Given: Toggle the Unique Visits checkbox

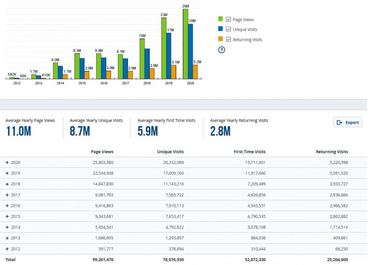Looking at the screenshot, I should [228, 29].
